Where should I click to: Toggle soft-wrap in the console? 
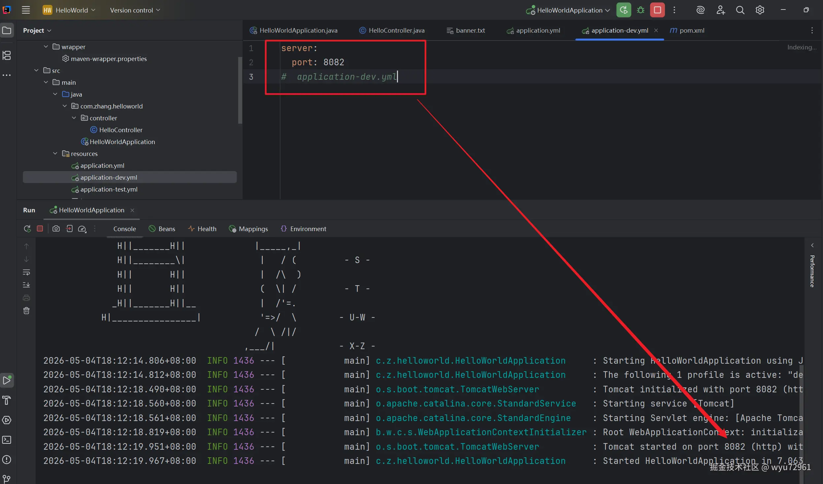click(x=26, y=272)
